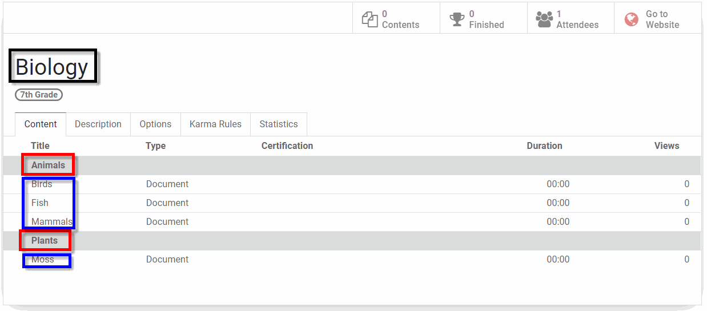Viewport: 707px width, 311px height.
Task: Click the Contents documents icon
Action: pos(370,19)
